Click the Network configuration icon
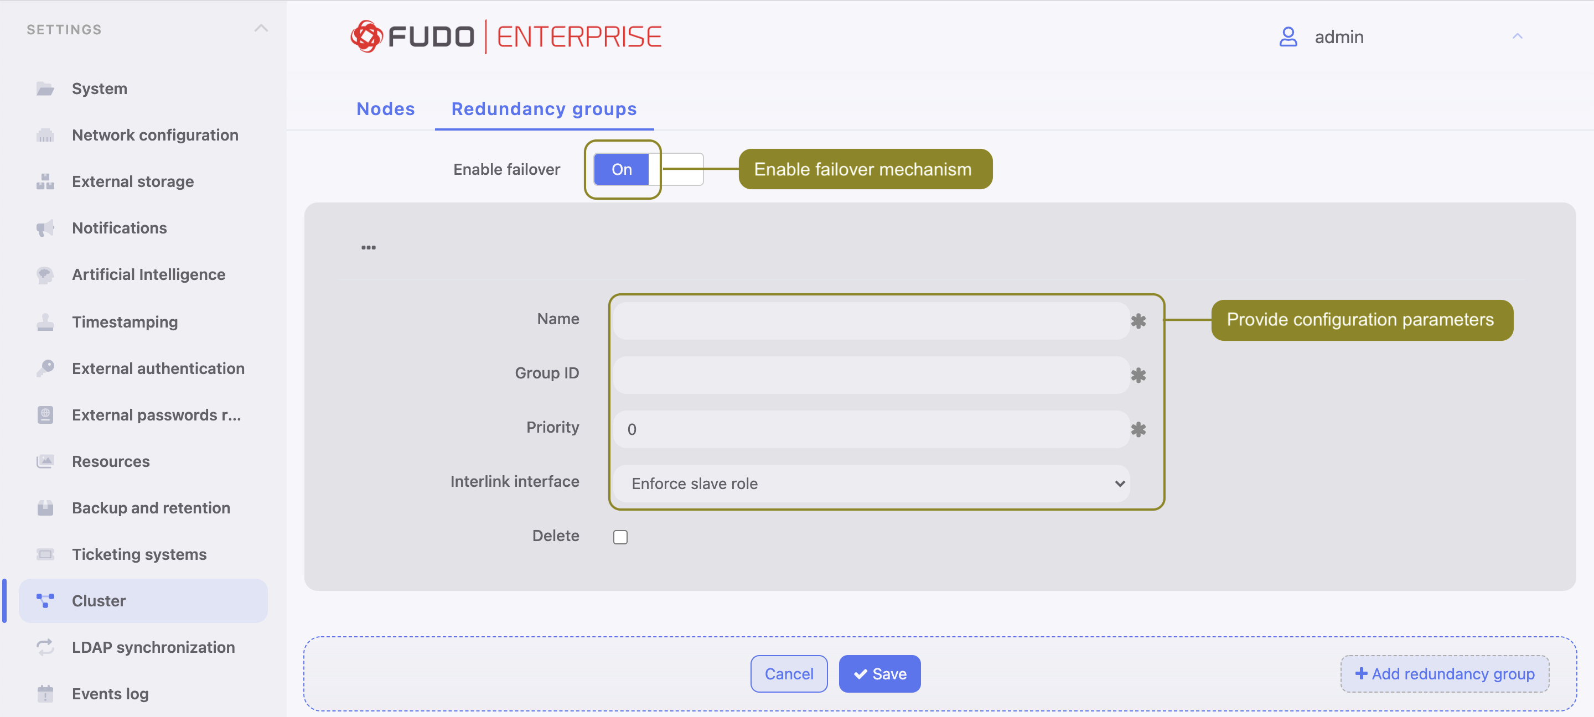1594x717 pixels. click(45, 136)
